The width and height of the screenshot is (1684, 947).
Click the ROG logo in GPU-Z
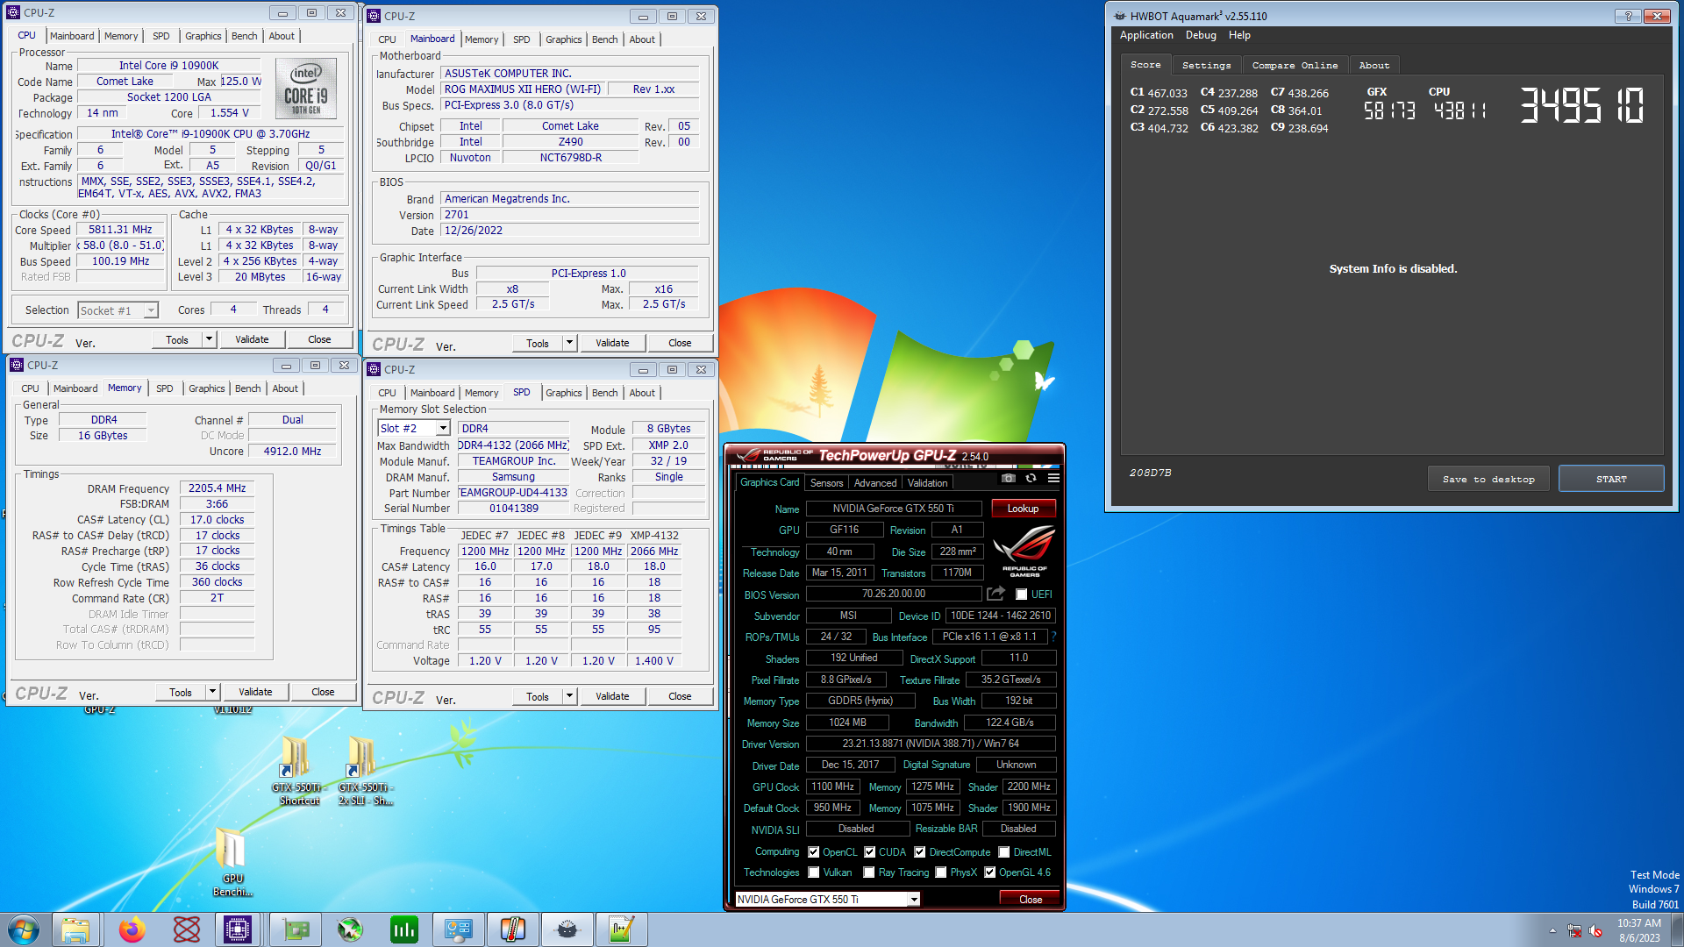(x=1024, y=552)
